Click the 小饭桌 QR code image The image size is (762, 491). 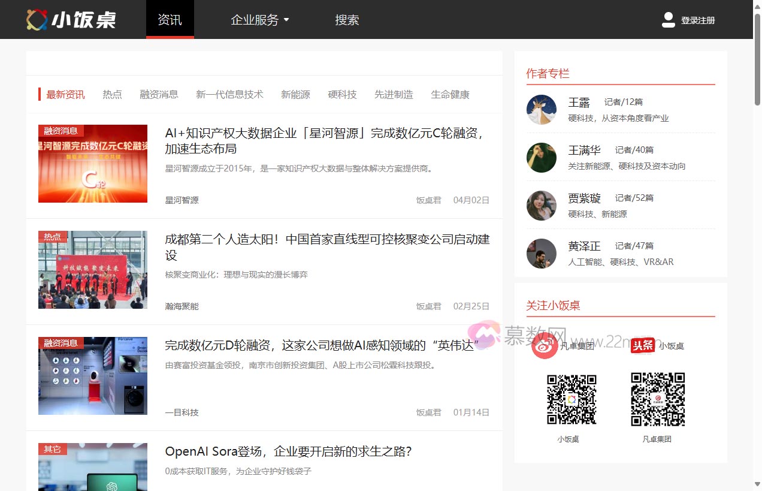coord(571,400)
